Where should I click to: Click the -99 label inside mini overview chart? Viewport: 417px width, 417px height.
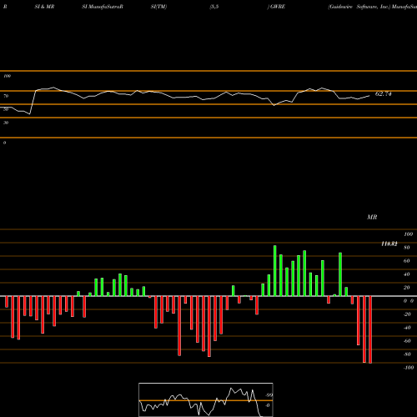pyautogui.click(x=269, y=395)
